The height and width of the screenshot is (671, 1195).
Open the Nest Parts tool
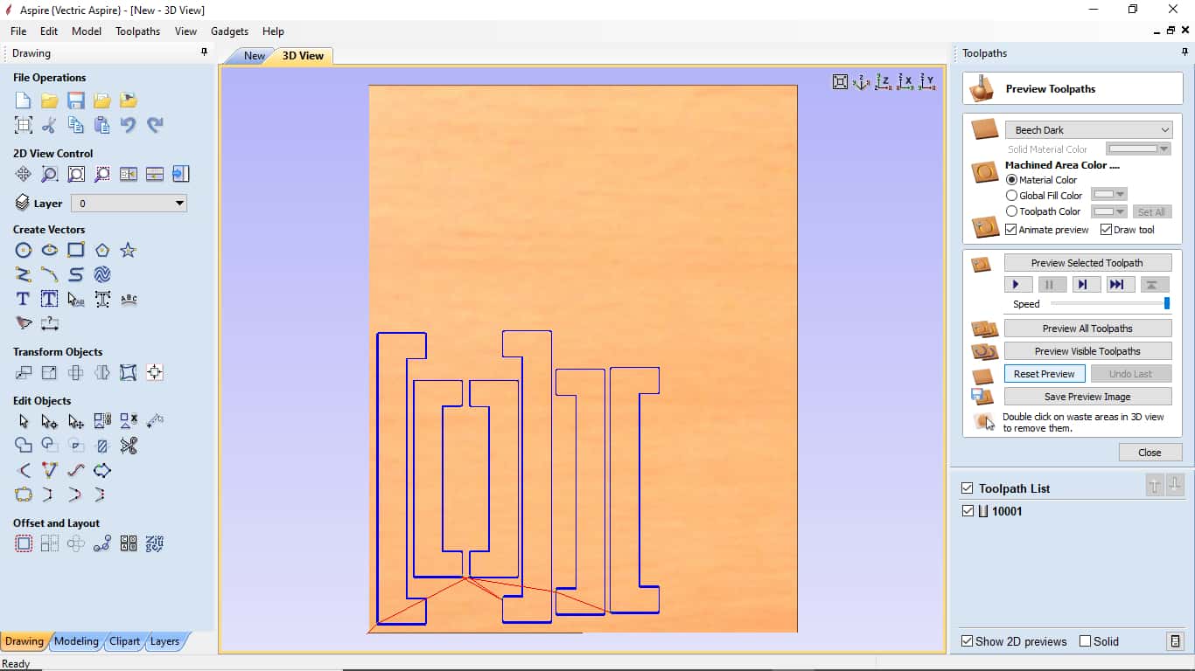click(x=155, y=544)
